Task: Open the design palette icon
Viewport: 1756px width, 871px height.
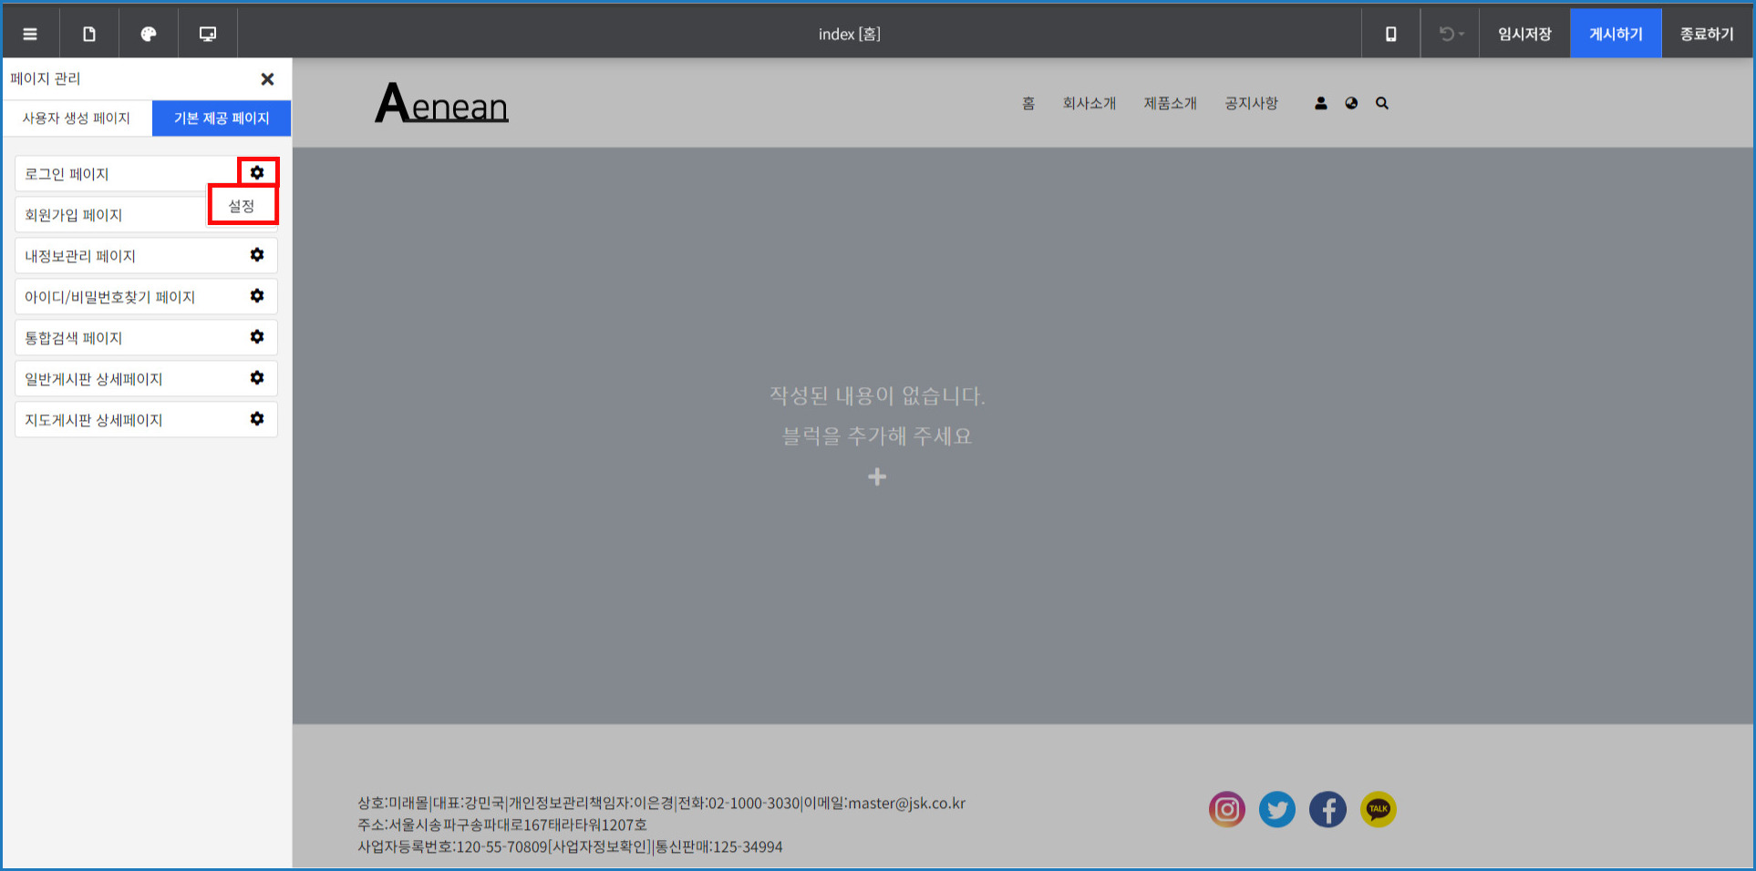Action: pyautogui.click(x=149, y=34)
